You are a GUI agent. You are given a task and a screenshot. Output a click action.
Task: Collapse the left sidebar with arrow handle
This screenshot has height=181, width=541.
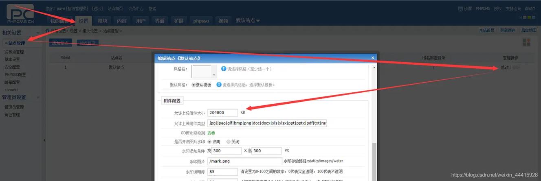pos(44,140)
